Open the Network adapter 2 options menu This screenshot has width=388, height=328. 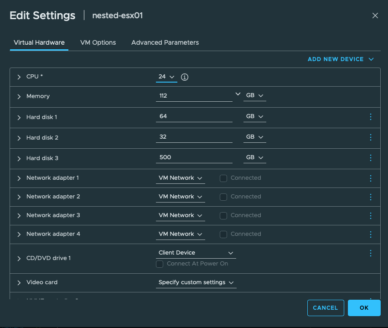click(370, 197)
